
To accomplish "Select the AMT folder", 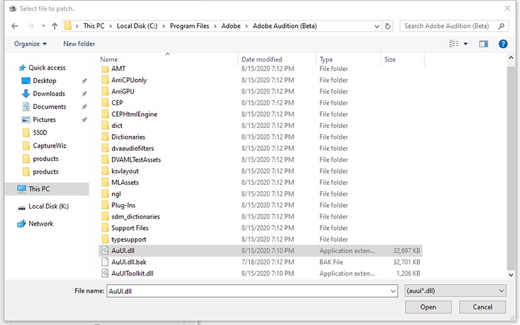I will [x=118, y=69].
